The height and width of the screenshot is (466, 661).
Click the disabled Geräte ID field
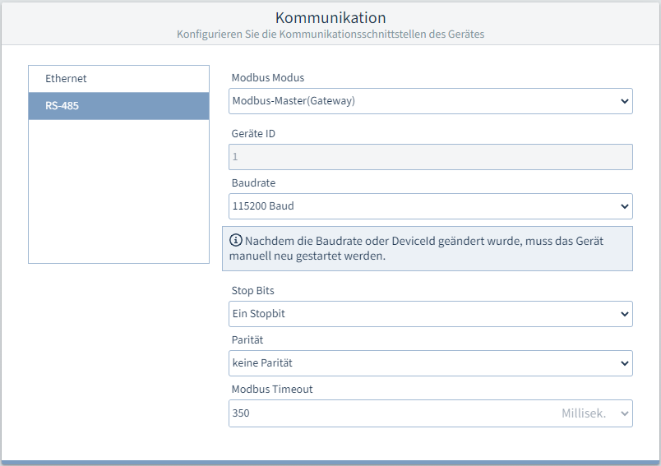(430, 157)
